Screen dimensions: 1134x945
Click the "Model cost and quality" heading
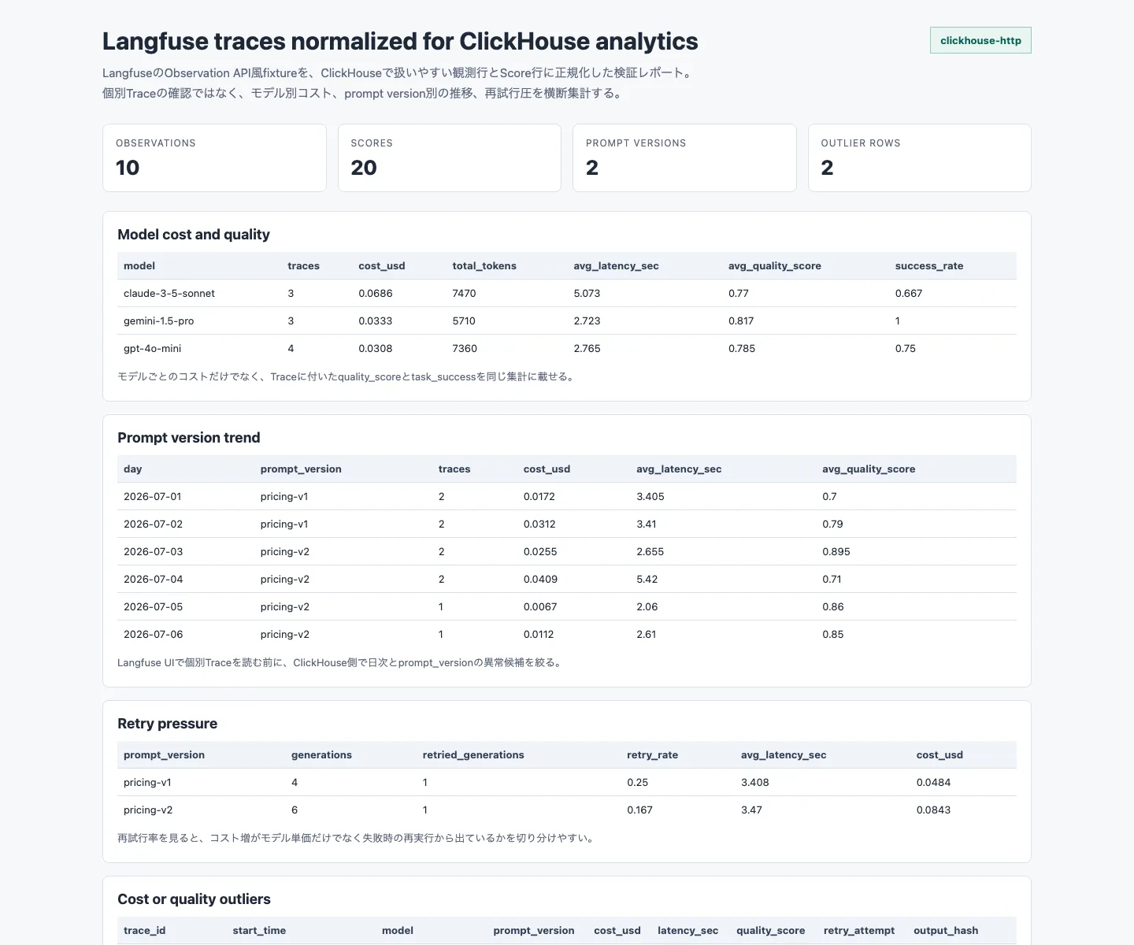tap(194, 235)
